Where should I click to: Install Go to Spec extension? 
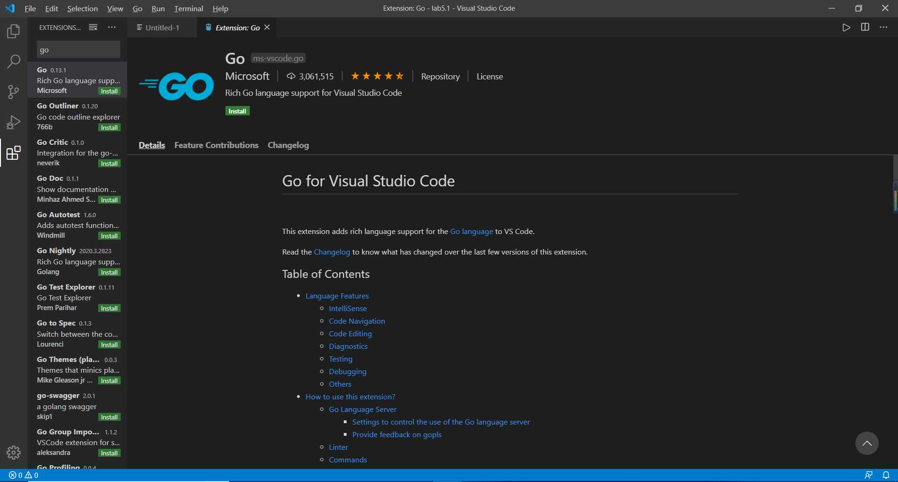pyautogui.click(x=109, y=345)
